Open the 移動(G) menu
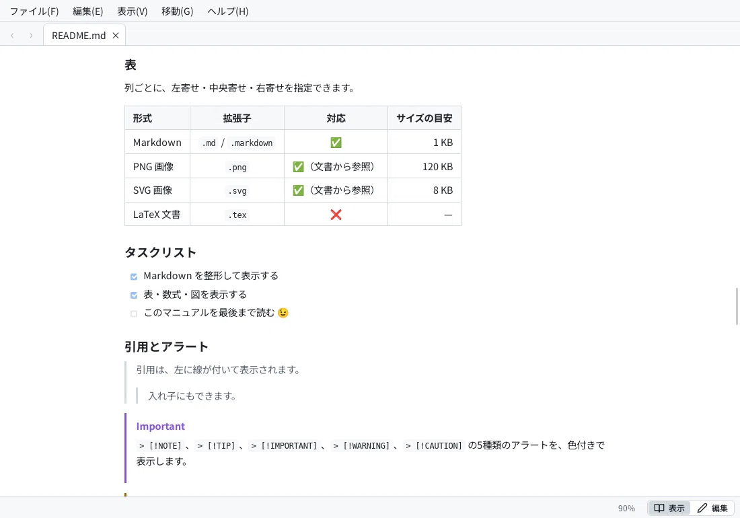Screen dimensions: 740x518 coord(178,11)
